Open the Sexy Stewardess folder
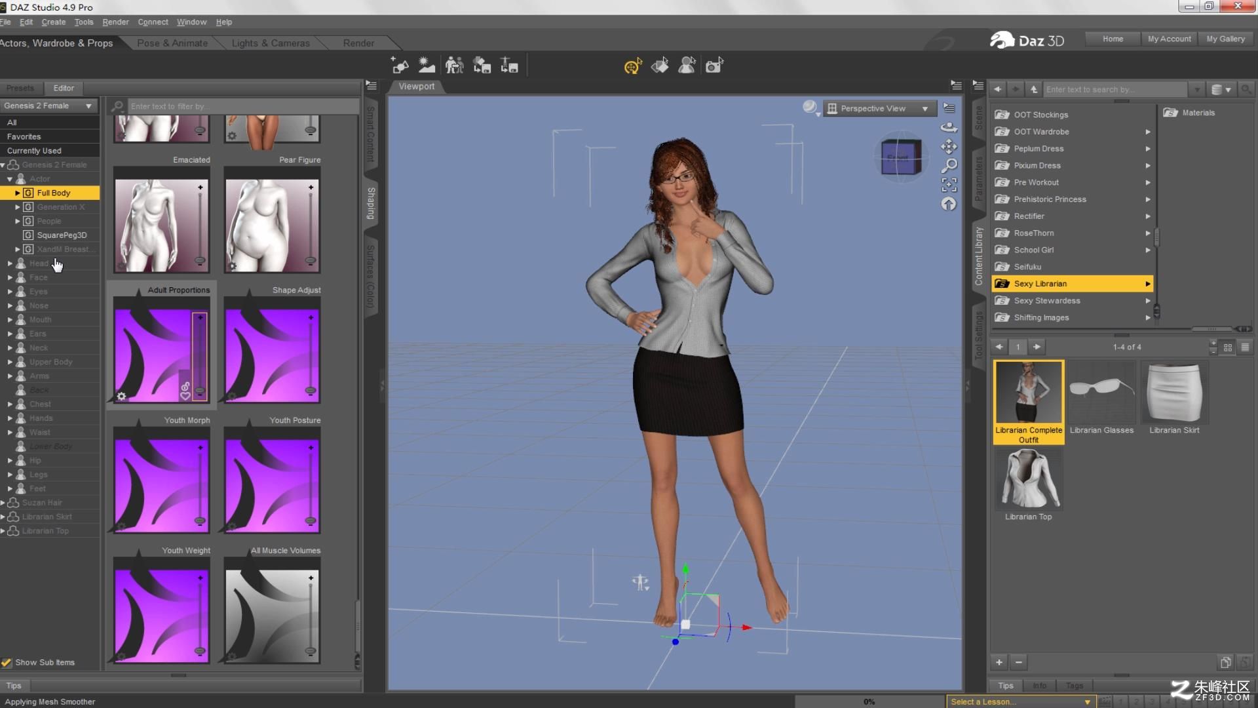Screen dimensions: 1258x708 point(1073,301)
